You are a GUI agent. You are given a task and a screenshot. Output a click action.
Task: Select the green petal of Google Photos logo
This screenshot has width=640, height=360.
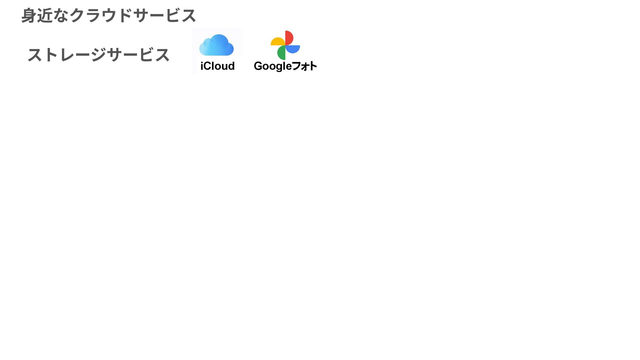click(282, 53)
